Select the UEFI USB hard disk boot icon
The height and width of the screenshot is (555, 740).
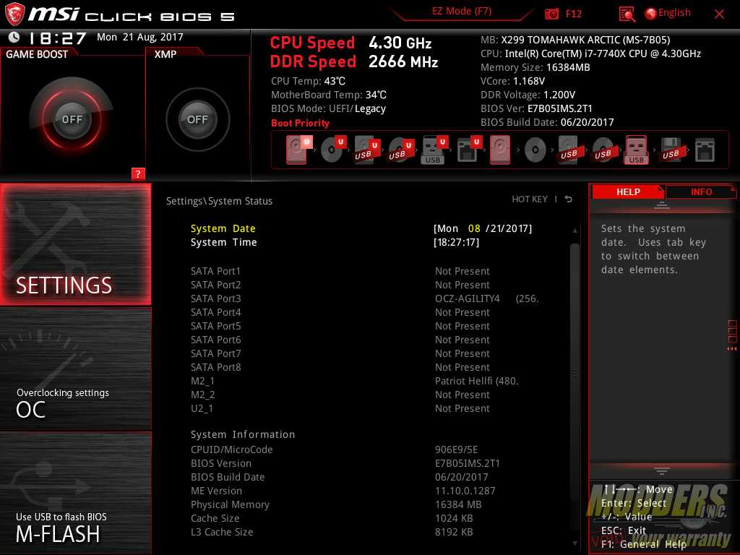click(x=366, y=150)
